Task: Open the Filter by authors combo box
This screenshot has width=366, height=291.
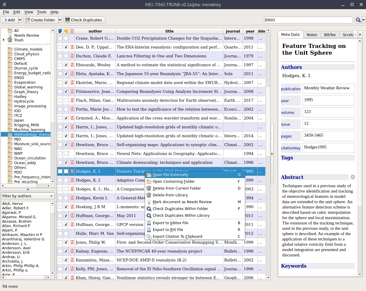Action: 28,196
